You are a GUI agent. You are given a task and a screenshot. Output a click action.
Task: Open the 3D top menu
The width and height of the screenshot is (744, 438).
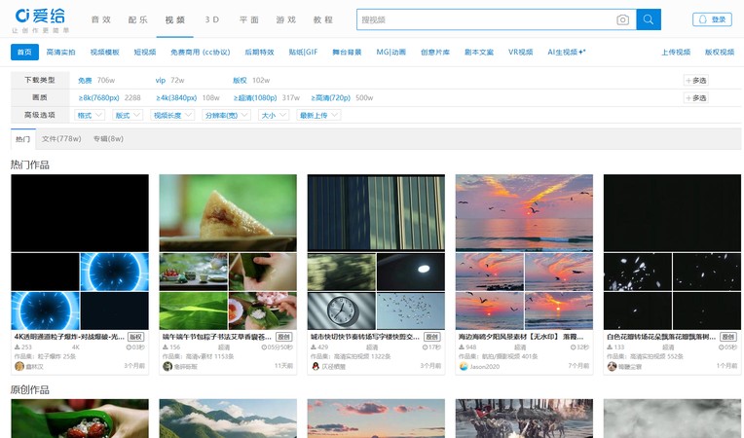click(x=211, y=19)
